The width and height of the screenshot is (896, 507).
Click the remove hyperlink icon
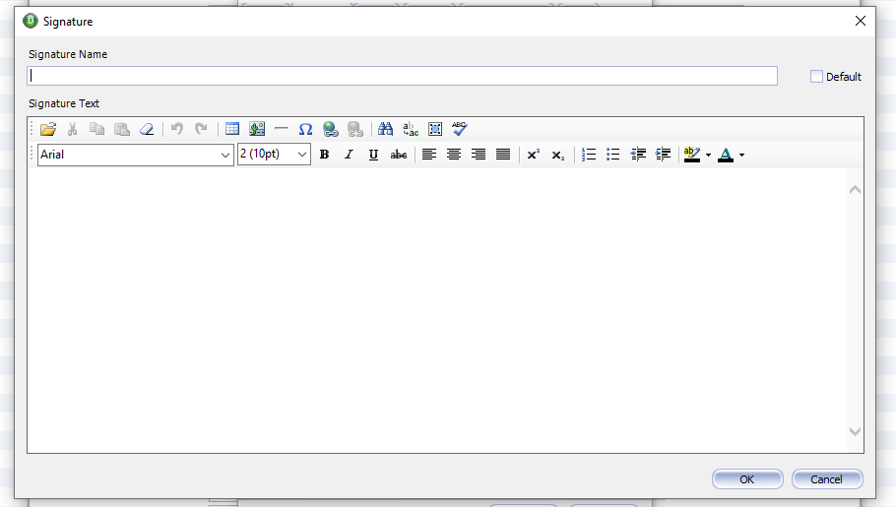click(354, 129)
